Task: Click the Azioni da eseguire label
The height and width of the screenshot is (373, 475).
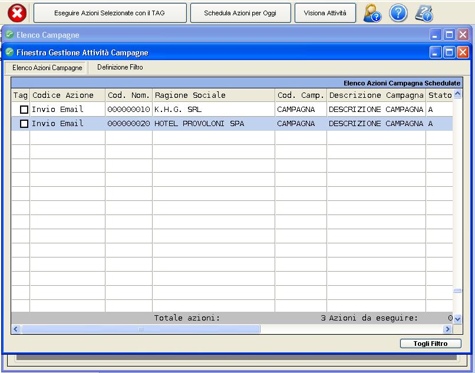Action: pyautogui.click(x=373, y=318)
